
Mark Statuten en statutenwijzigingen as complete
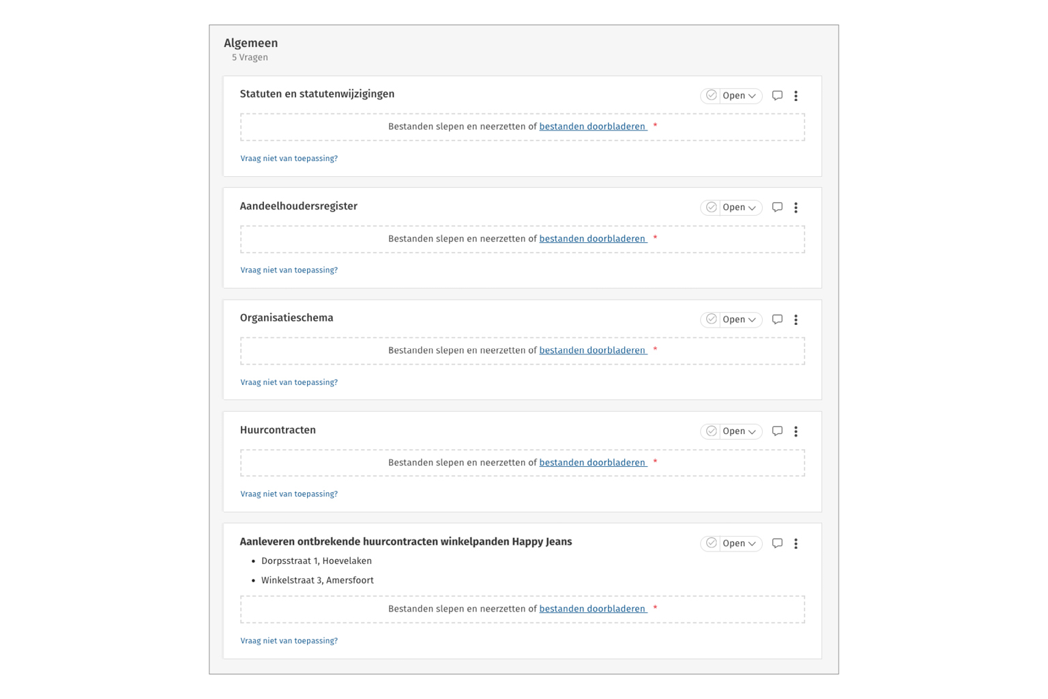712,96
